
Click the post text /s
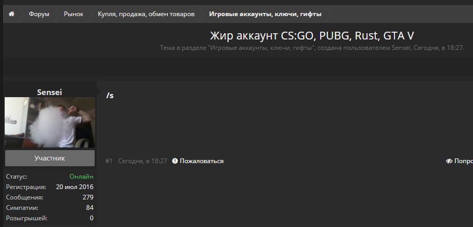click(x=110, y=96)
